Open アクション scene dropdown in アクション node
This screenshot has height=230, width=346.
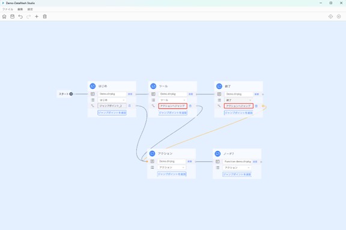(171, 168)
